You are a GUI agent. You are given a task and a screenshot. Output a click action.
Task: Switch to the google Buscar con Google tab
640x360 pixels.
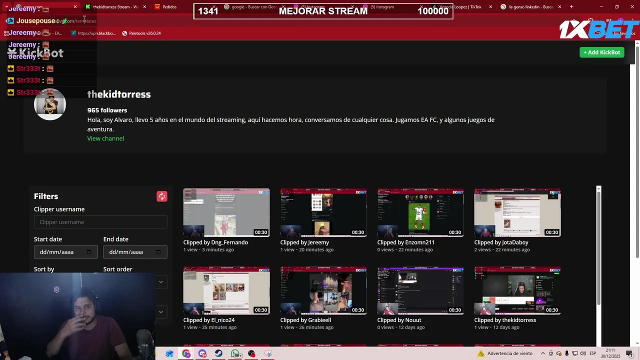[254, 7]
